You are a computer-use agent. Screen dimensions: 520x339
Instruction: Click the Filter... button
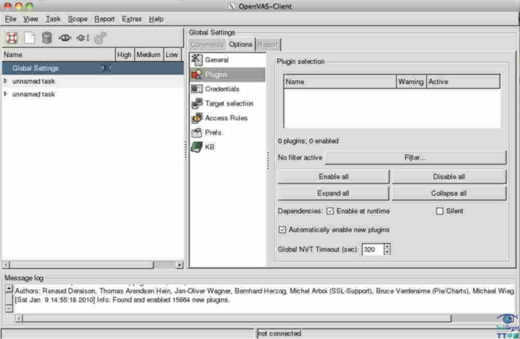[415, 158]
